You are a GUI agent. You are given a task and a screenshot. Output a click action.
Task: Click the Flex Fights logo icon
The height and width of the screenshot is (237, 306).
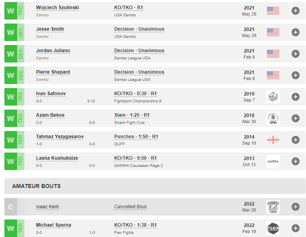[x=273, y=228]
